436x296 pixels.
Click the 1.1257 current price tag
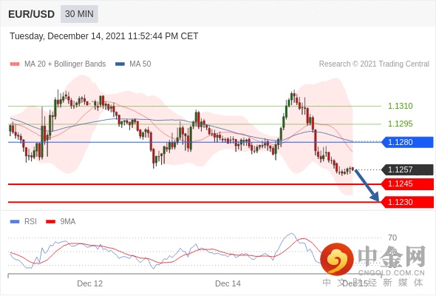(x=408, y=169)
